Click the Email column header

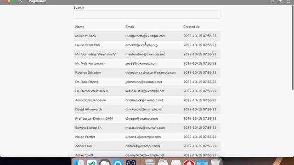(130, 27)
